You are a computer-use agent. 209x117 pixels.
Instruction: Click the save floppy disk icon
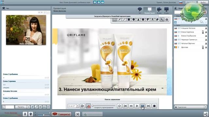click(167, 20)
